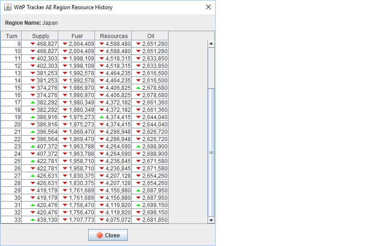
Task: Click the vertical scrollbar thumb
Action: click(x=211, y=153)
